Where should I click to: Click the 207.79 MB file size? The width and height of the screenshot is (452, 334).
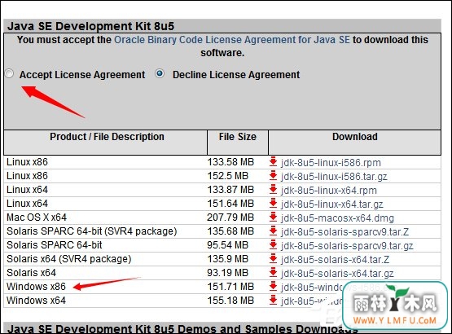[230, 218]
